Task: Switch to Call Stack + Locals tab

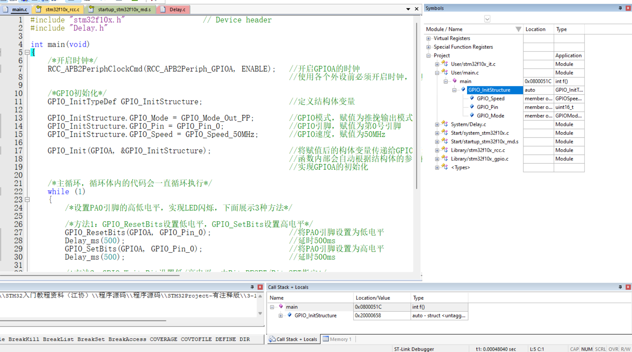Action: point(293,339)
